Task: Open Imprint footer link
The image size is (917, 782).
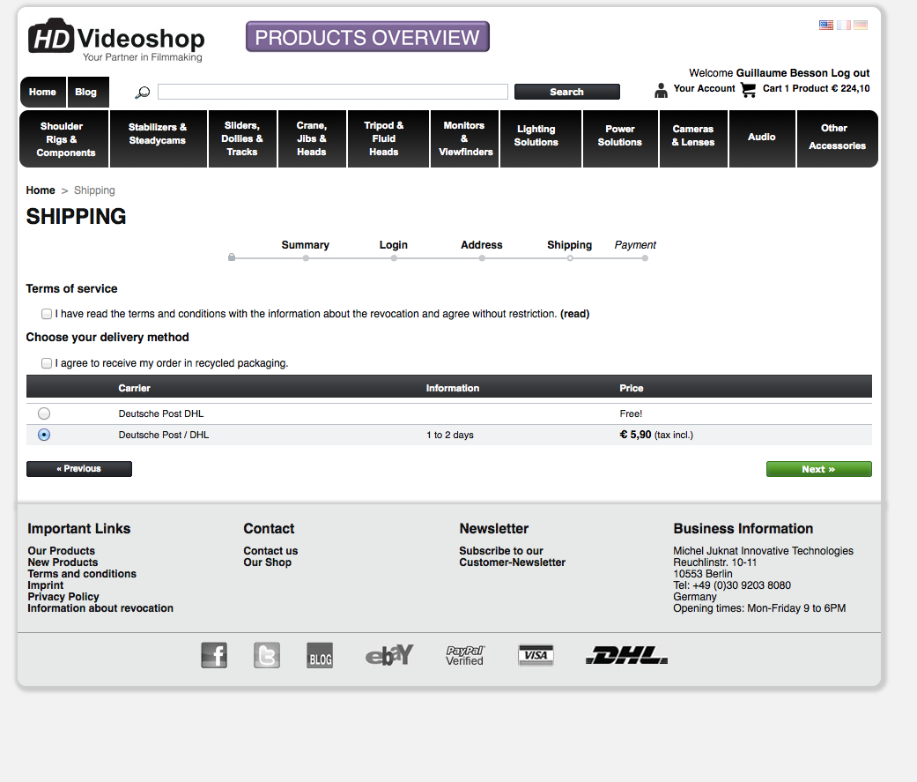Action: [x=46, y=585]
